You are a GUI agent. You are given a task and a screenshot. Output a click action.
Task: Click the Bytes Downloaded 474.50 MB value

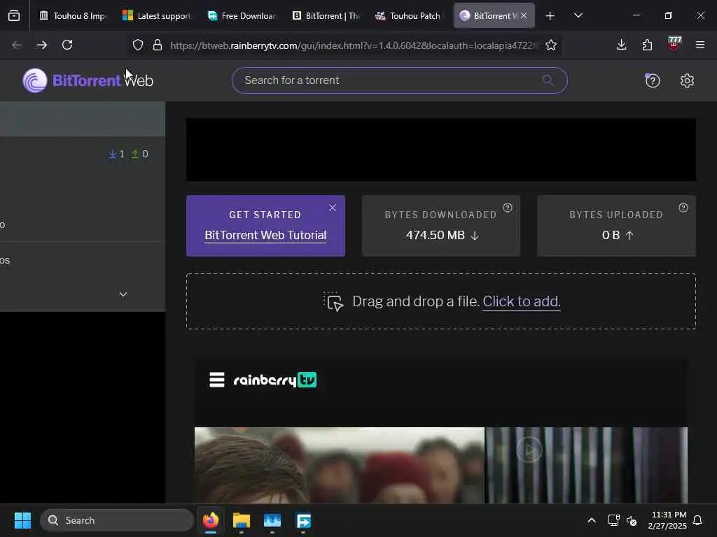point(442,235)
